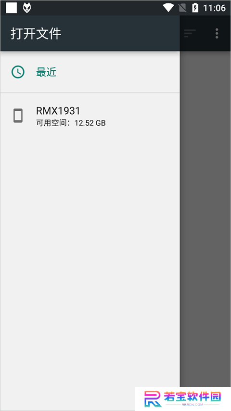Tap the 11:06 status bar clock
The width and height of the screenshot is (231, 411).
(x=214, y=8)
